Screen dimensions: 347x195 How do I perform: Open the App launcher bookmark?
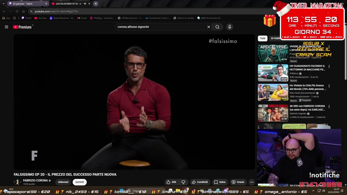pos(6,18)
